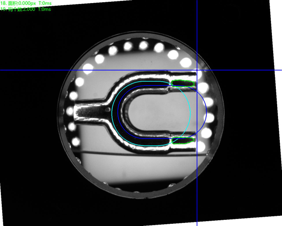The height and width of the screenshot is (226, 282).
Task: Click the vertical blue reference line's bottom end
Action: coord(197,224)
